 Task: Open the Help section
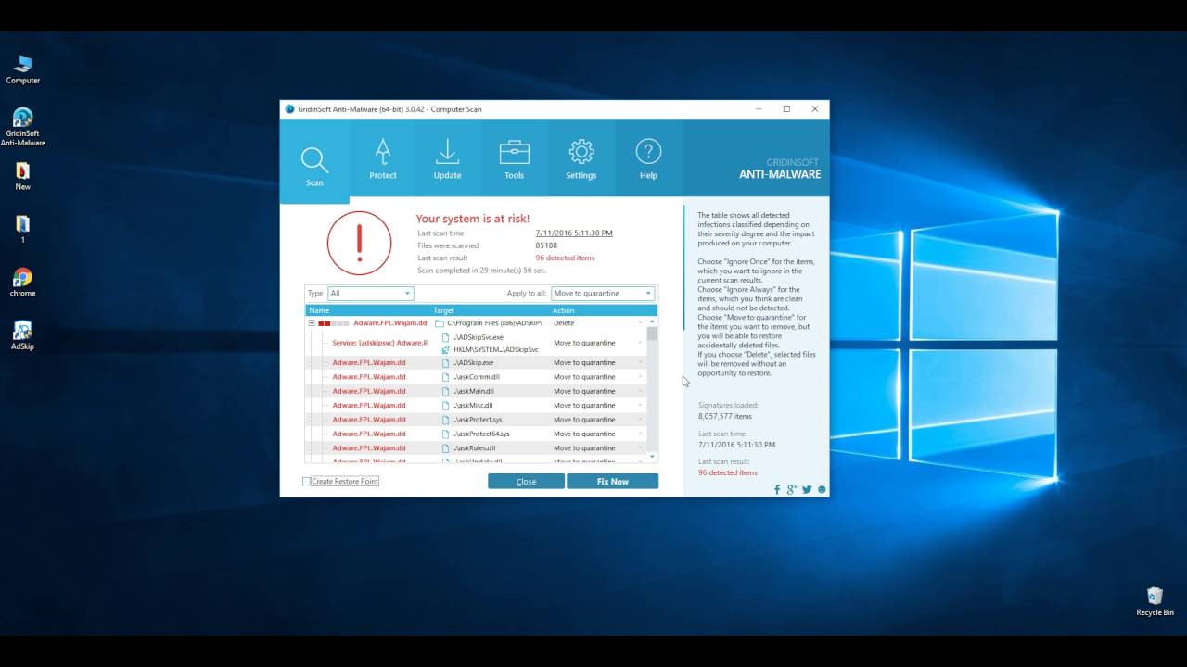coord(648,158)
